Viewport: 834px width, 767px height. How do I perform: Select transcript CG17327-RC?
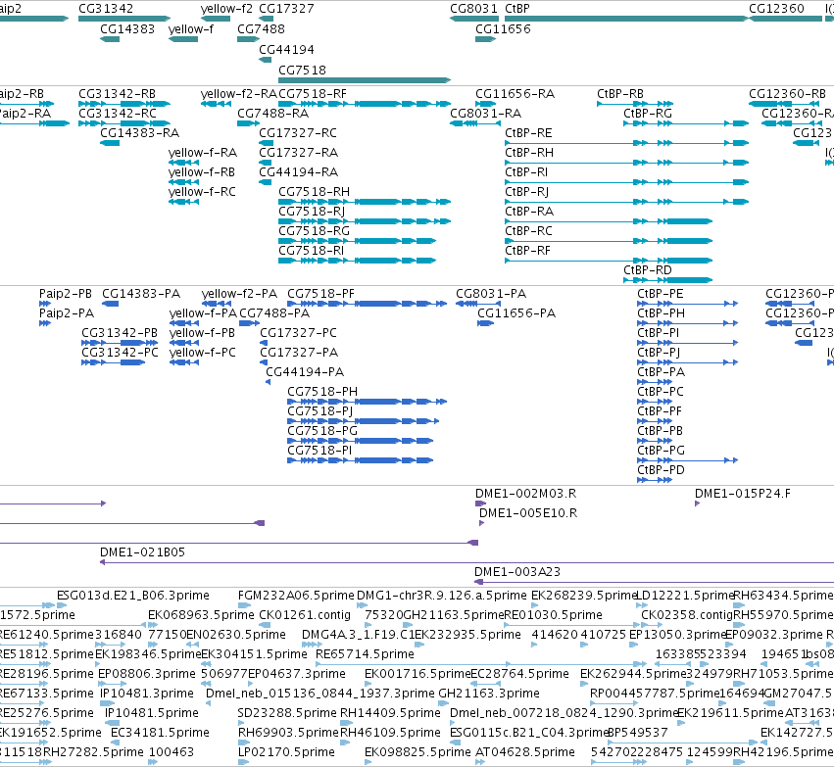coord(298,133)
